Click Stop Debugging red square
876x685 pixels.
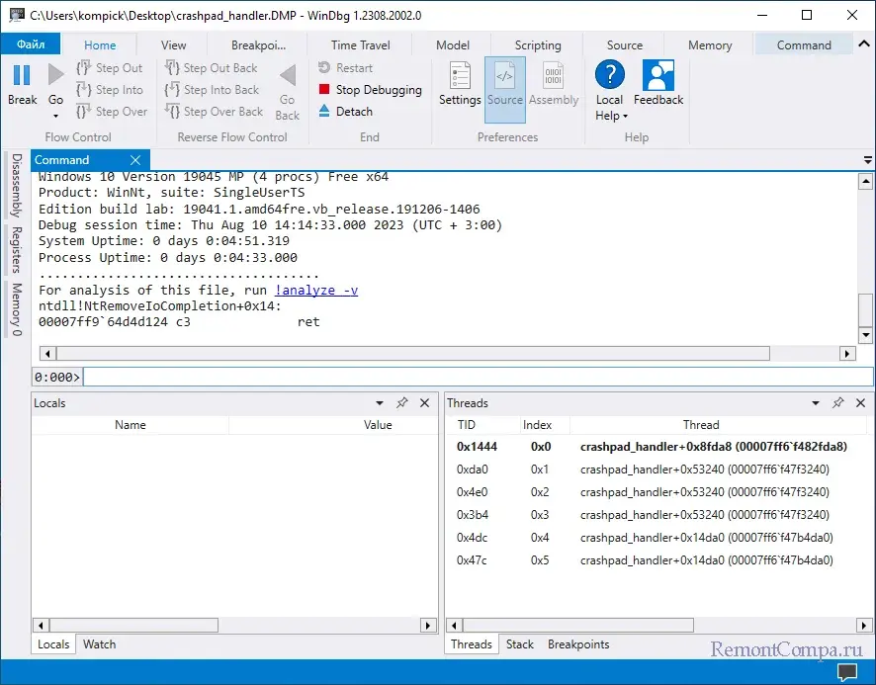point(324,89)
